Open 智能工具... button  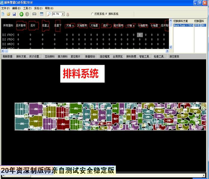[x=145, y=56]
